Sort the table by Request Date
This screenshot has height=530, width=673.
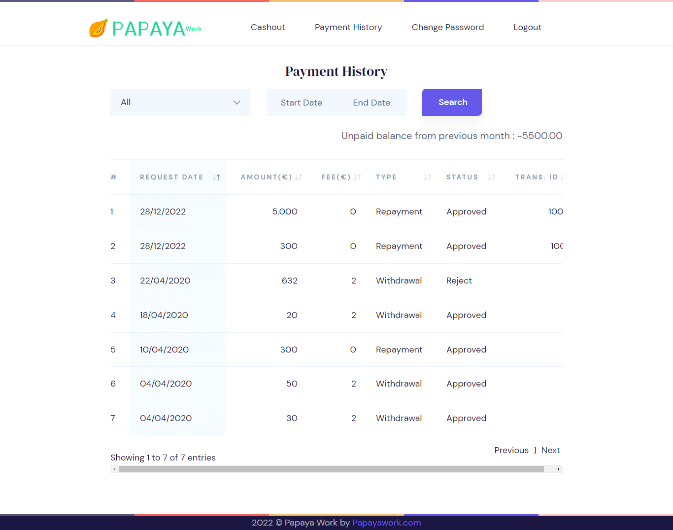pyautogui.click(x=217, y=177)
